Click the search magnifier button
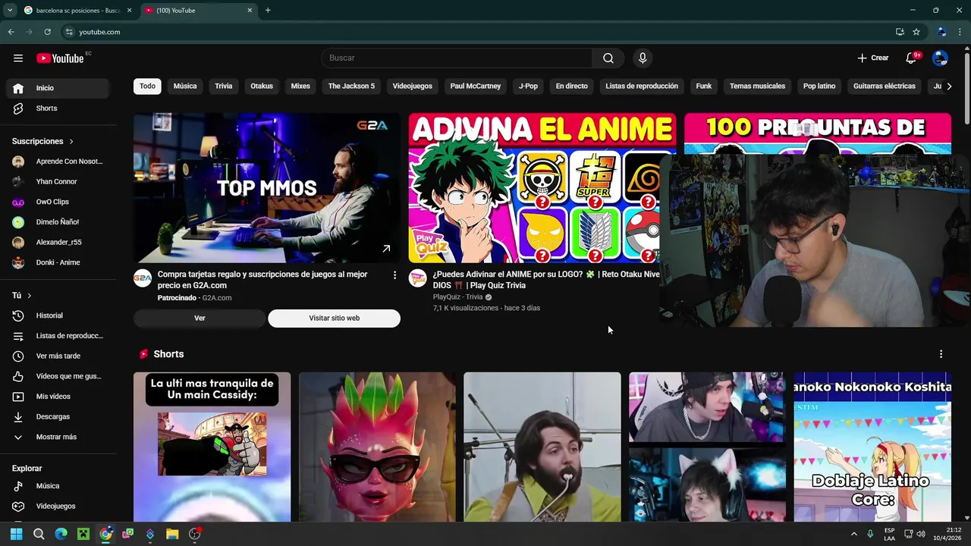The image size is (971, 546). 608,58
